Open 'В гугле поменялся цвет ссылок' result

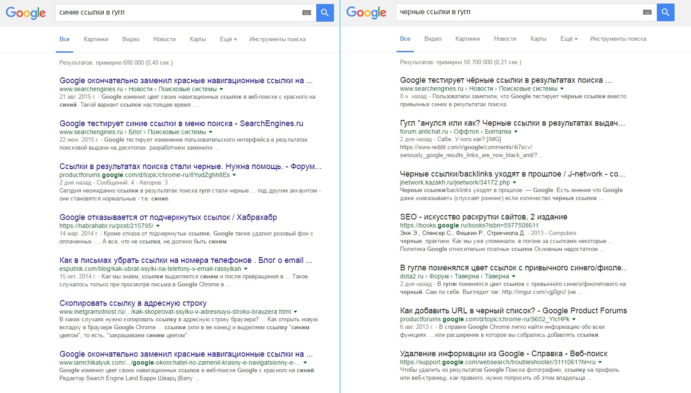(x=513, y=268)
